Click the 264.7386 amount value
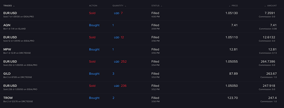The image size is (284, 108). (268, 62)
